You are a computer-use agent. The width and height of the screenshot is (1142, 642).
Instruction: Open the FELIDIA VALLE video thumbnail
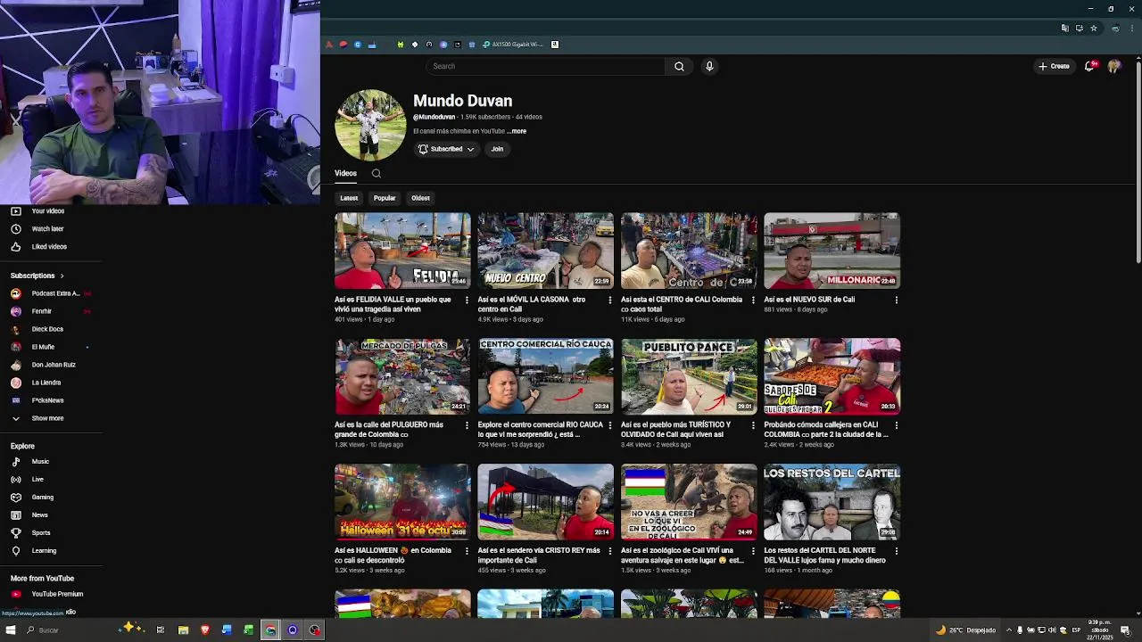point(402,251)
